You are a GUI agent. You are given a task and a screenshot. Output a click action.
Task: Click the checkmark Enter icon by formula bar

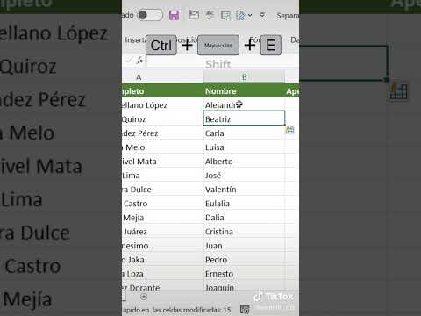click(129, 61)
